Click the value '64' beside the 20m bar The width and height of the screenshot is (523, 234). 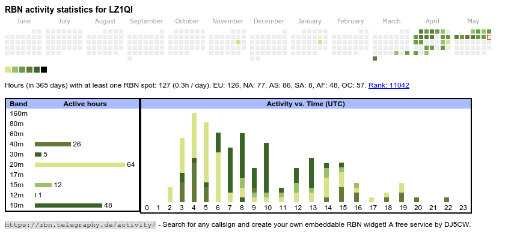click(x=131, y=164)
